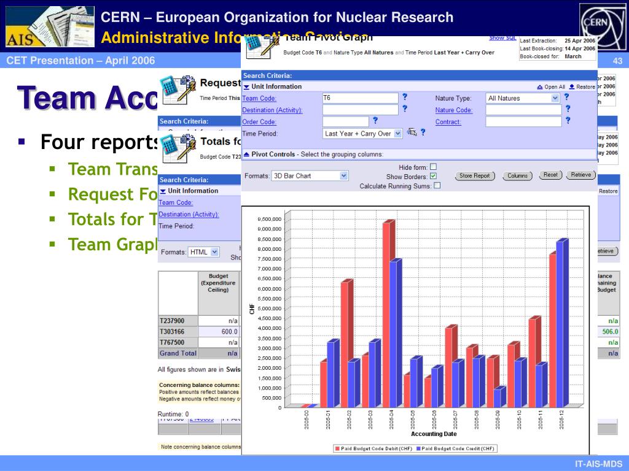Click the Nature Code input field

[x=523, y=110]
